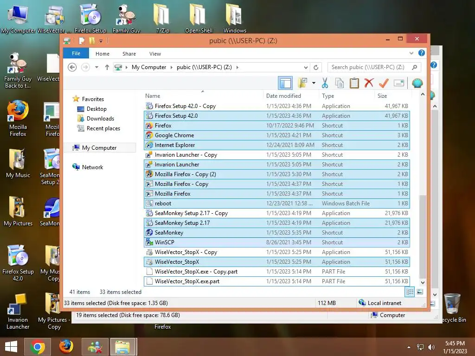This screenshot has height=356, width=475.
Task: Select the SeaMonkey Setup 2.17 - Copy file
Action: (x=277, y=213)
